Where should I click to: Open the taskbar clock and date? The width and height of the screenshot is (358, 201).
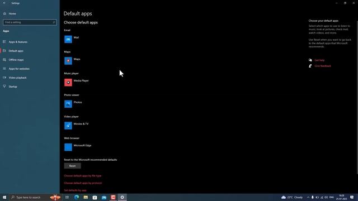[342, 197]
